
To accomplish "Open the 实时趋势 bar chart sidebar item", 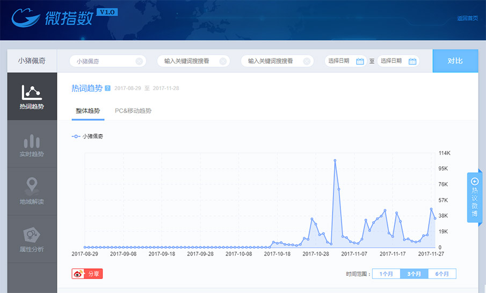I will tap(32, 145).
